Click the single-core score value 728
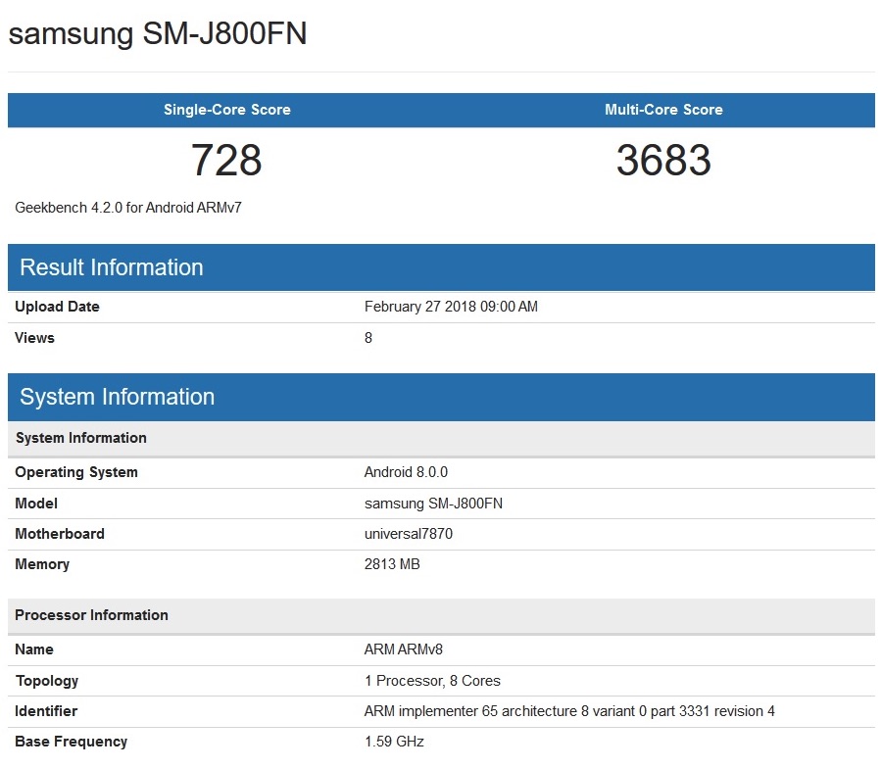The image size is (882, 769). [x=226, y=161]
